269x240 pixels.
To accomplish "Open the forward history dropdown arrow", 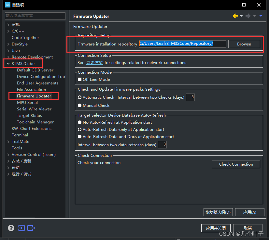I will pos(254,16).
